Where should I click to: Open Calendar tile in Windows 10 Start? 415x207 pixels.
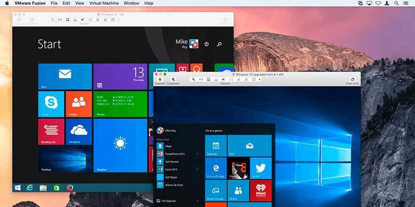(216, 145)
